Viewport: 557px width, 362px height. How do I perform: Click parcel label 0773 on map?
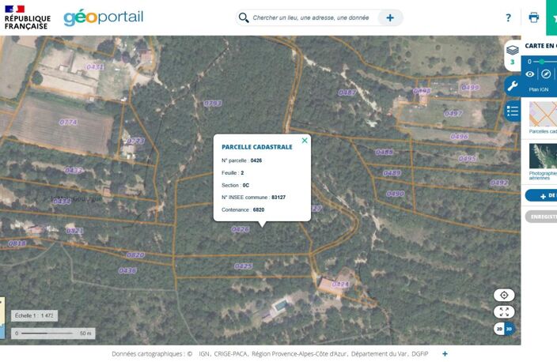click(x=136, y=141)
